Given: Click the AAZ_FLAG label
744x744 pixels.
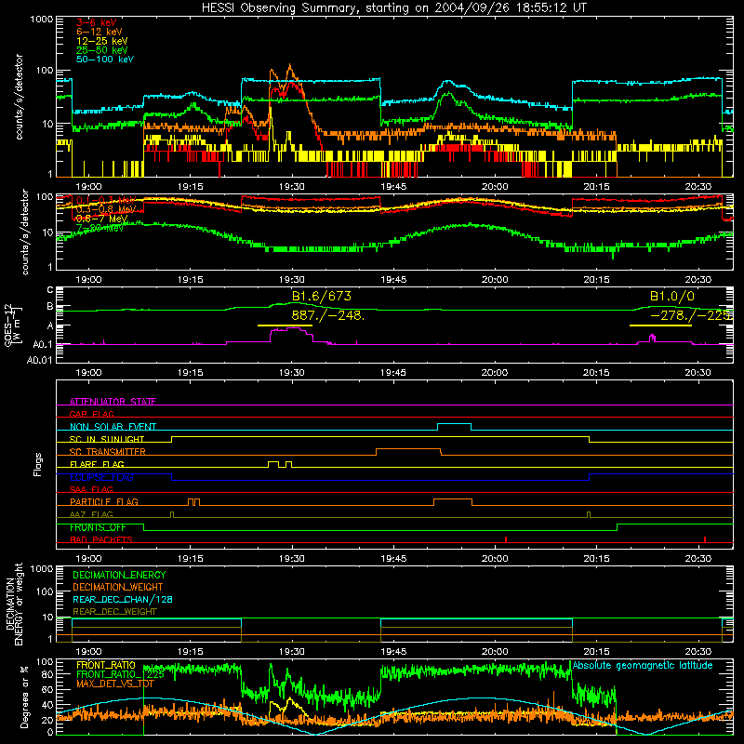Looking at the screenshot, I should (x=91, y=514).
